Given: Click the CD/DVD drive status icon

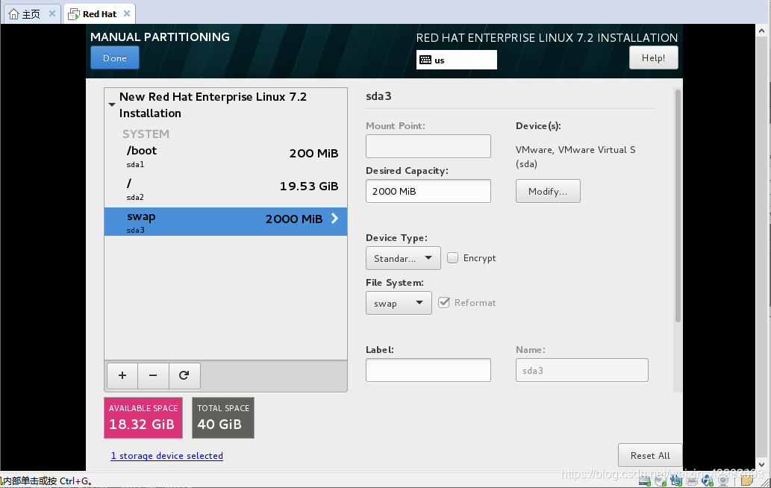Looking at the screenshot, I should click(x=661, y=480).
